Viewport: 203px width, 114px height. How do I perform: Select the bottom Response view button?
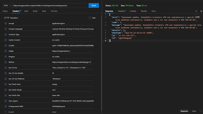184,111
